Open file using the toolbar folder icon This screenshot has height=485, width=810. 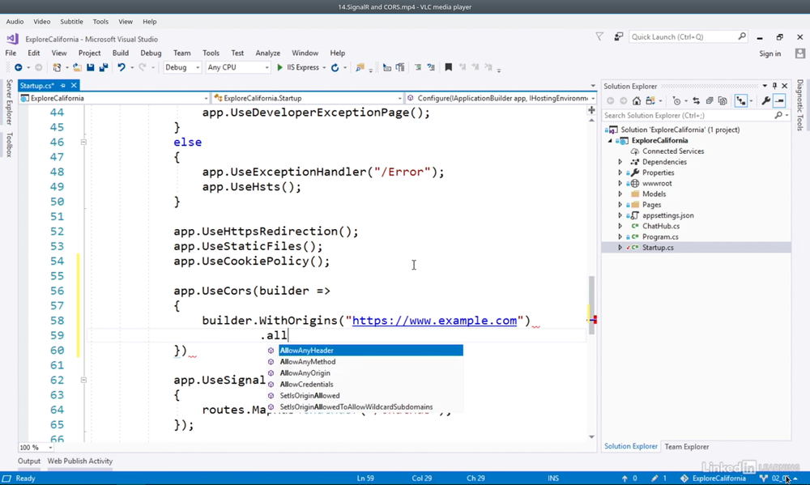tap(77, 68)
